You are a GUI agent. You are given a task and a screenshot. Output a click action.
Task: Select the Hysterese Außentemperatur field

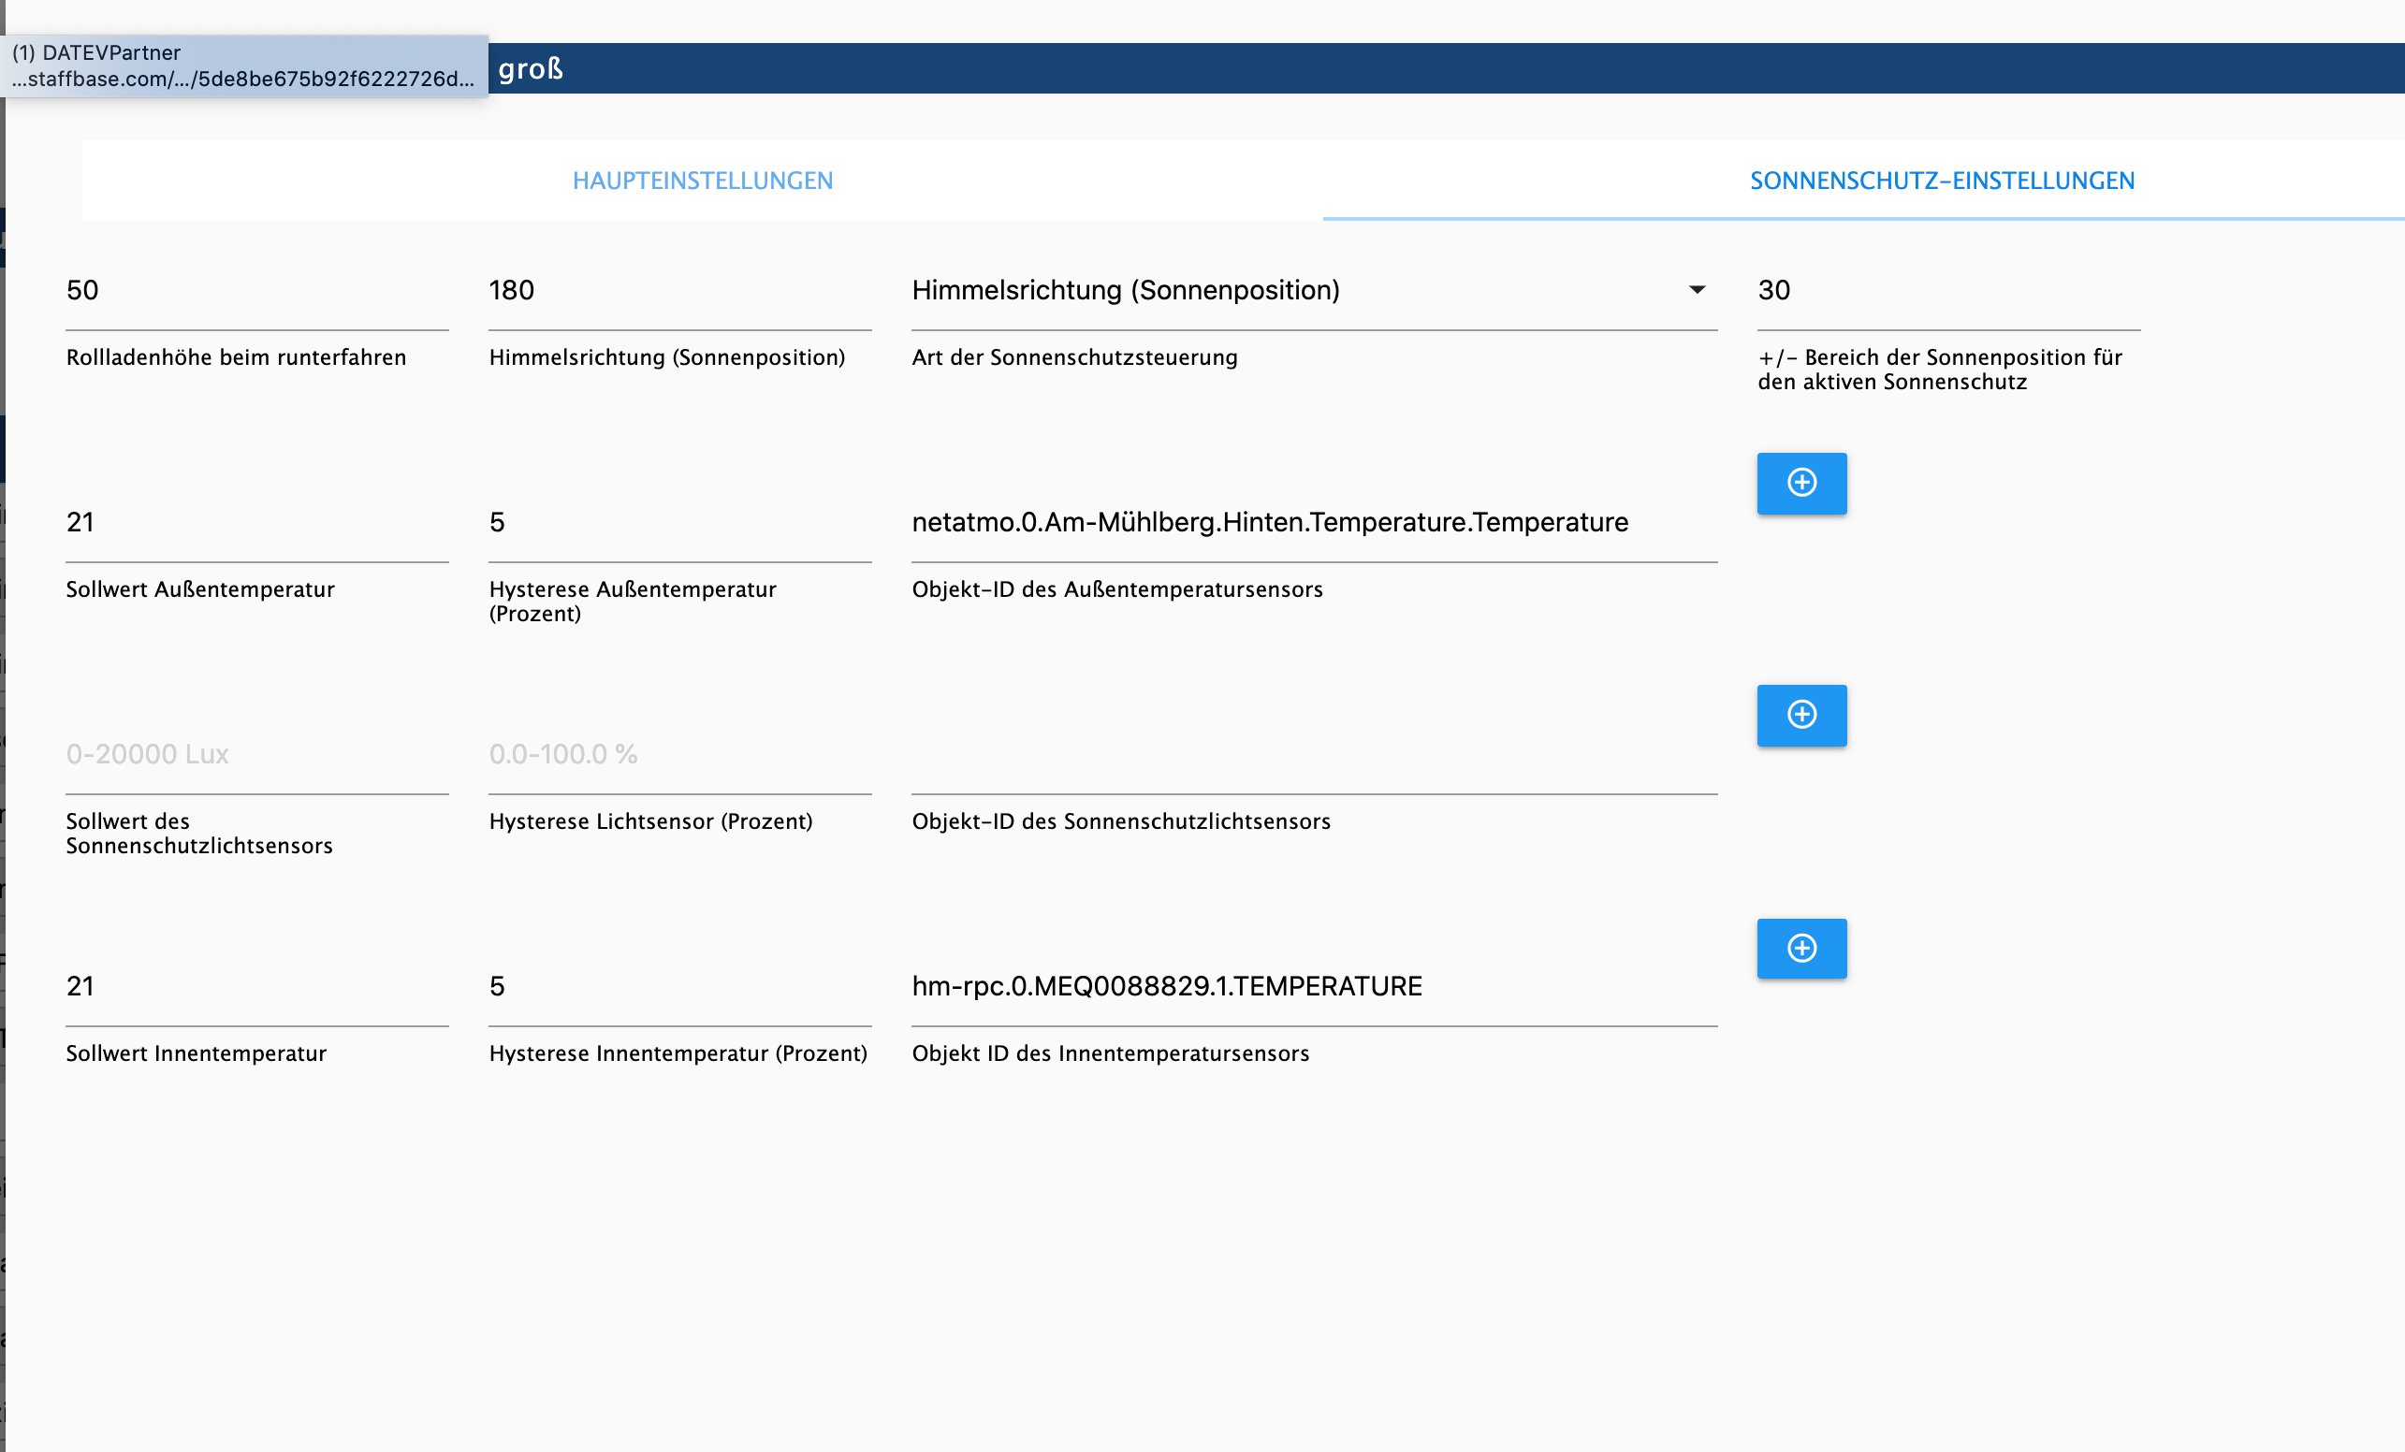pyautogui.click(x=680, y=523)
